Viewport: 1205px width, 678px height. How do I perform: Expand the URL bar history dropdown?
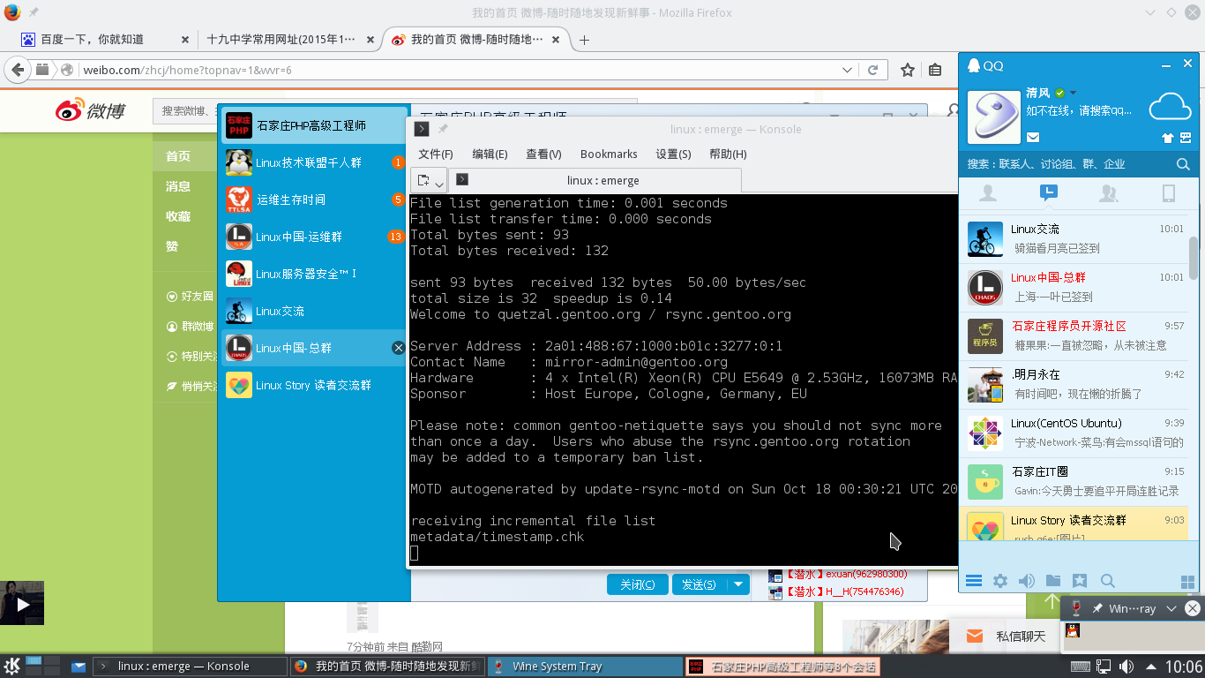847,70
